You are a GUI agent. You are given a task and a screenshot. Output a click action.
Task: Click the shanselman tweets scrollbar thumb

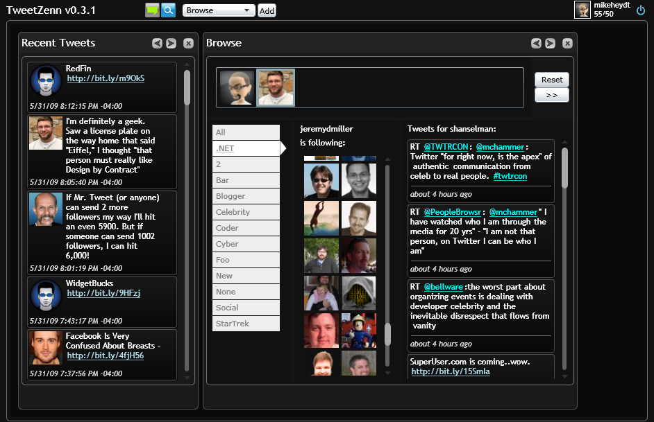coord(564,168)
